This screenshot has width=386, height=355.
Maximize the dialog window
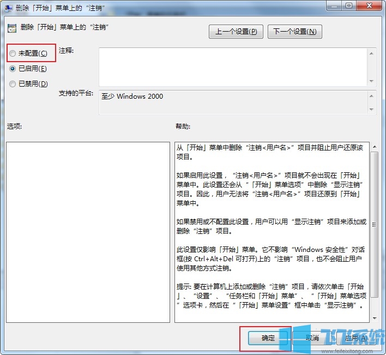[x=348, y=6]
